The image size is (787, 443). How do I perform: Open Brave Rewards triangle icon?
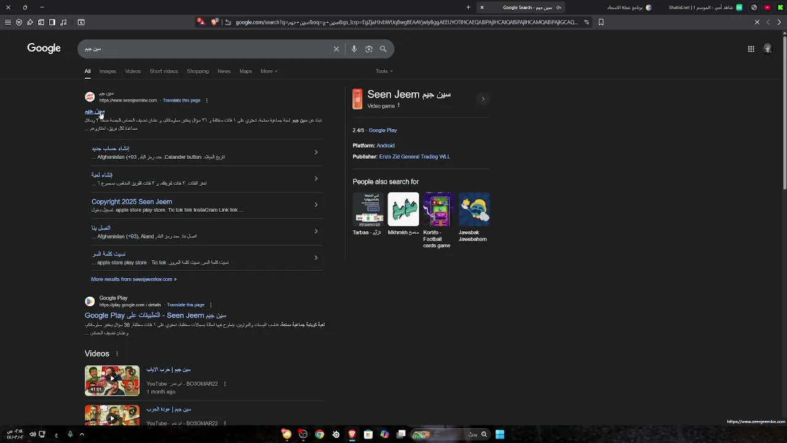tap(200, 22)
